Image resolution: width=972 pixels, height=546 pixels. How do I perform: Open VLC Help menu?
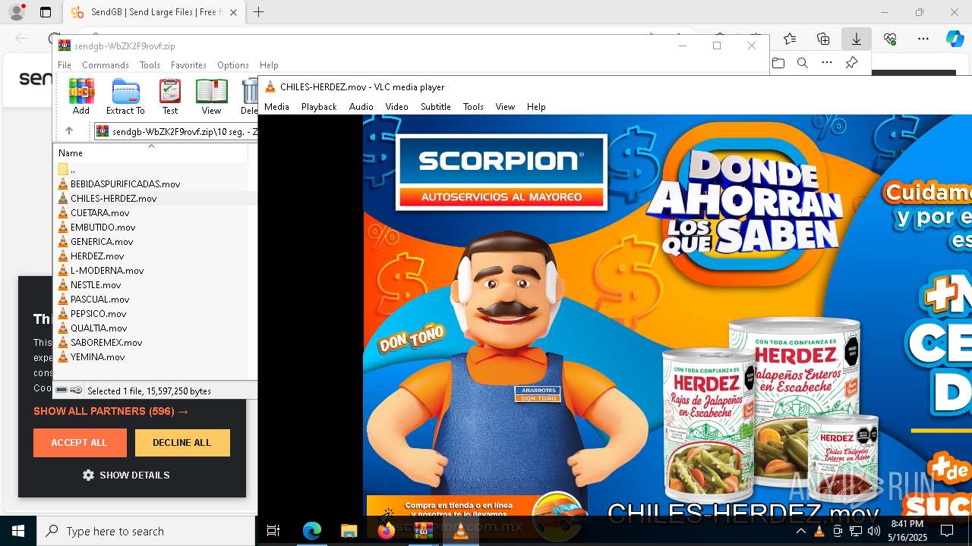(536, 107)
